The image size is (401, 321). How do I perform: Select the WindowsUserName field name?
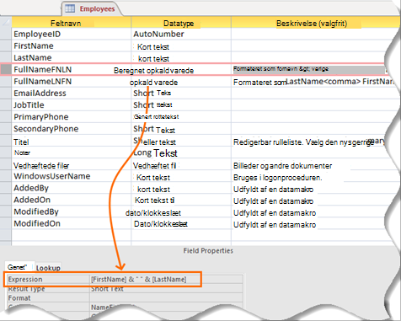pyautogui.click(x=52, y=176)
